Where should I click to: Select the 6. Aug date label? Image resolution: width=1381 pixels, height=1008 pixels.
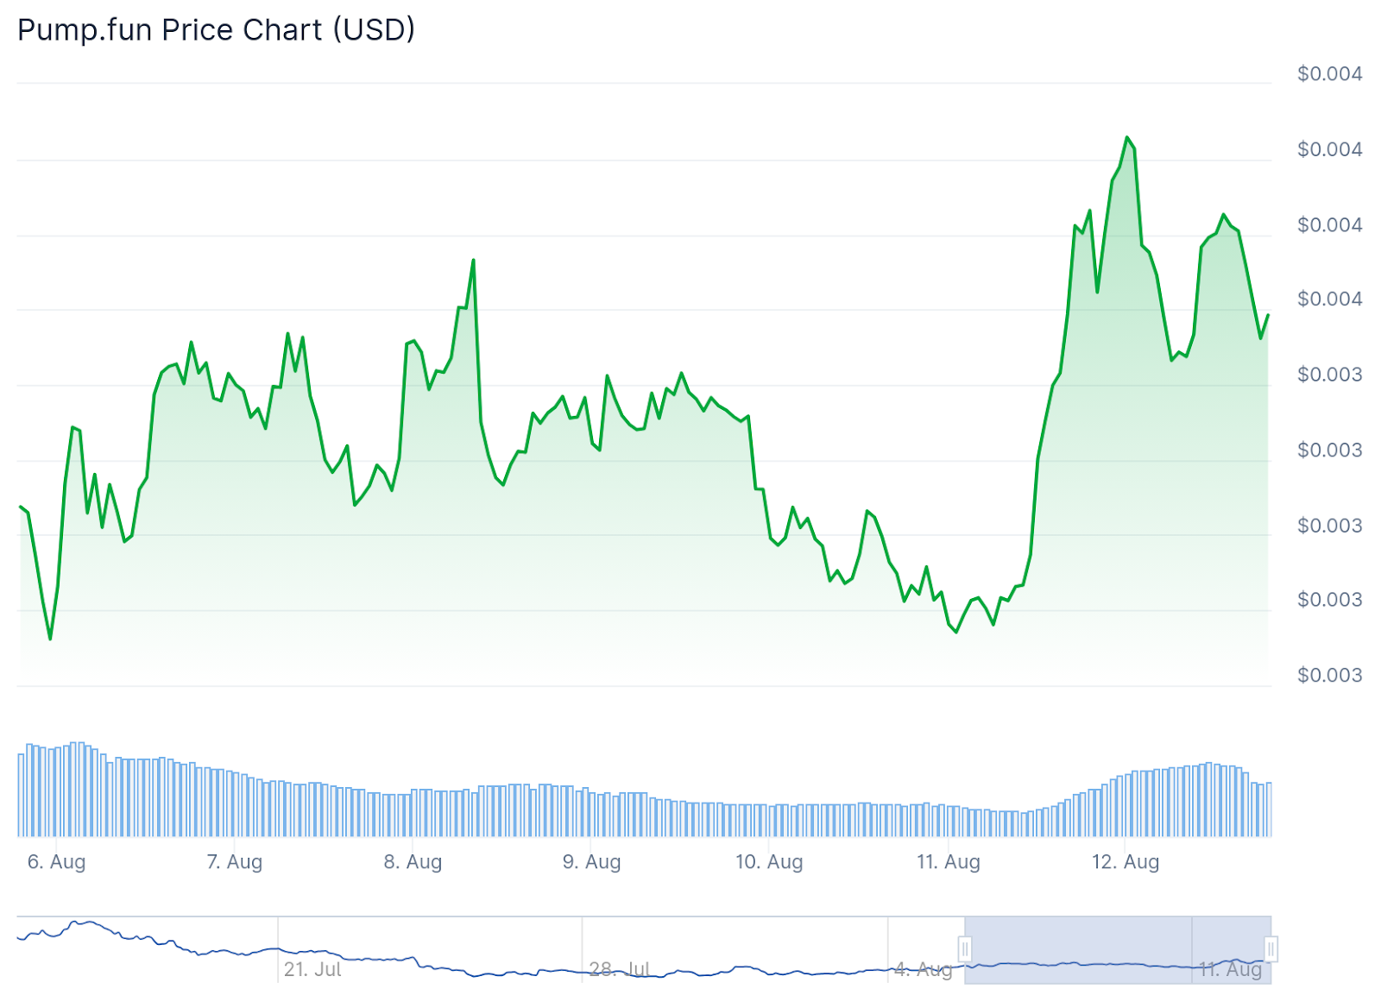pos(57,861)
